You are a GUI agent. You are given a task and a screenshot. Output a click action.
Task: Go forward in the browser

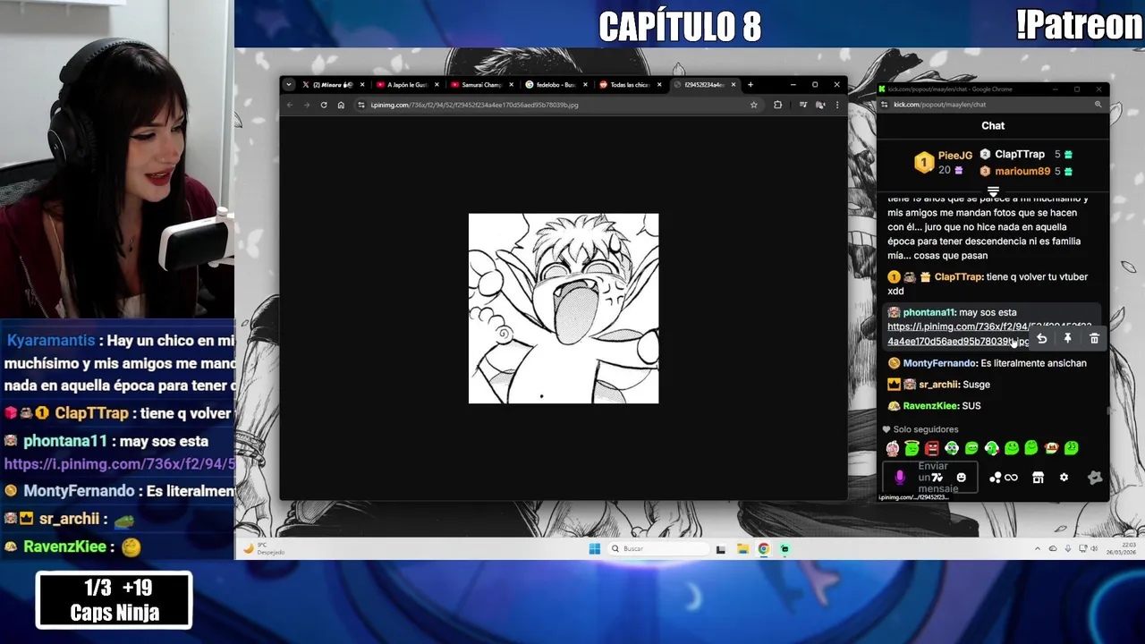point(307,105)
